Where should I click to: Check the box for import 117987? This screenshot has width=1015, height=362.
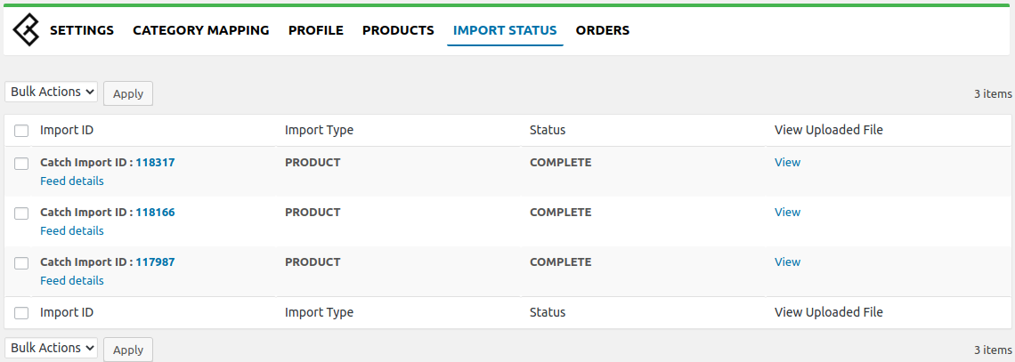click(21, 263)
